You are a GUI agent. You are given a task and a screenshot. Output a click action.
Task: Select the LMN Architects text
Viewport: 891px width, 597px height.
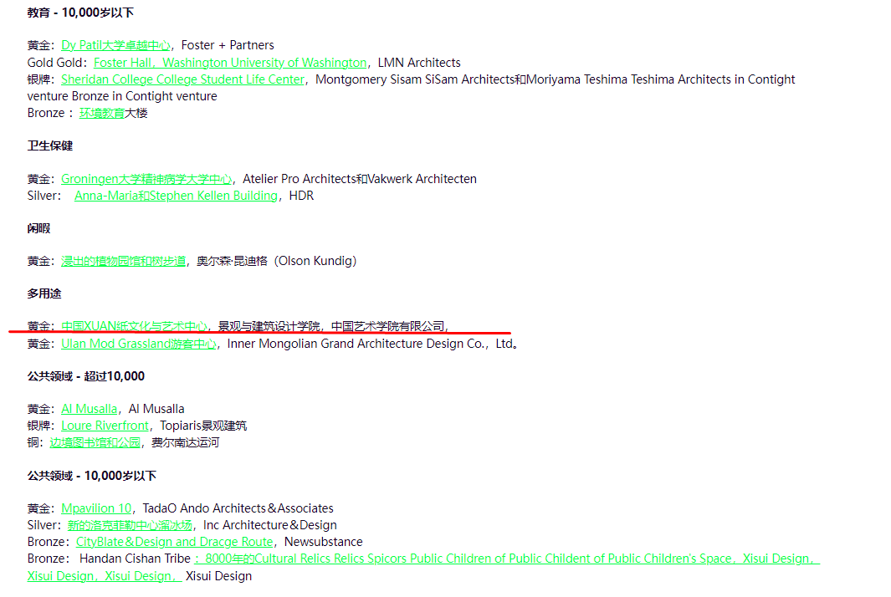419,63
